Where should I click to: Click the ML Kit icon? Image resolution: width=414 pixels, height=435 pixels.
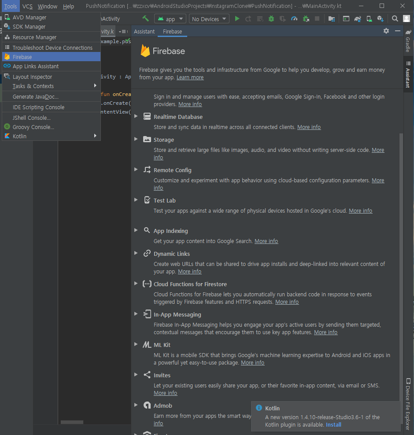tap(147, 345)
